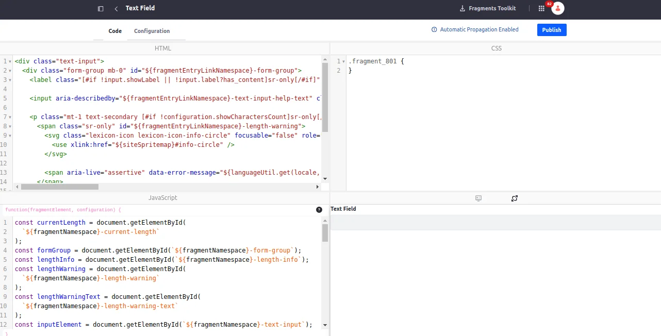
Task: Click 'const lengthInfo' JavaScript line
Action: (161, 260)
